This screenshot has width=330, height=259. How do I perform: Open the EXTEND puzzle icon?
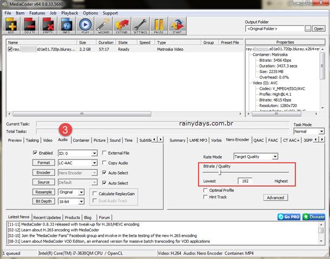coord(122,25)
